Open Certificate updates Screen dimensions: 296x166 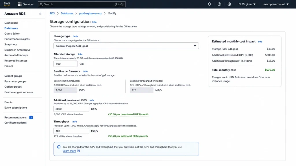click(x=16, y=123)
